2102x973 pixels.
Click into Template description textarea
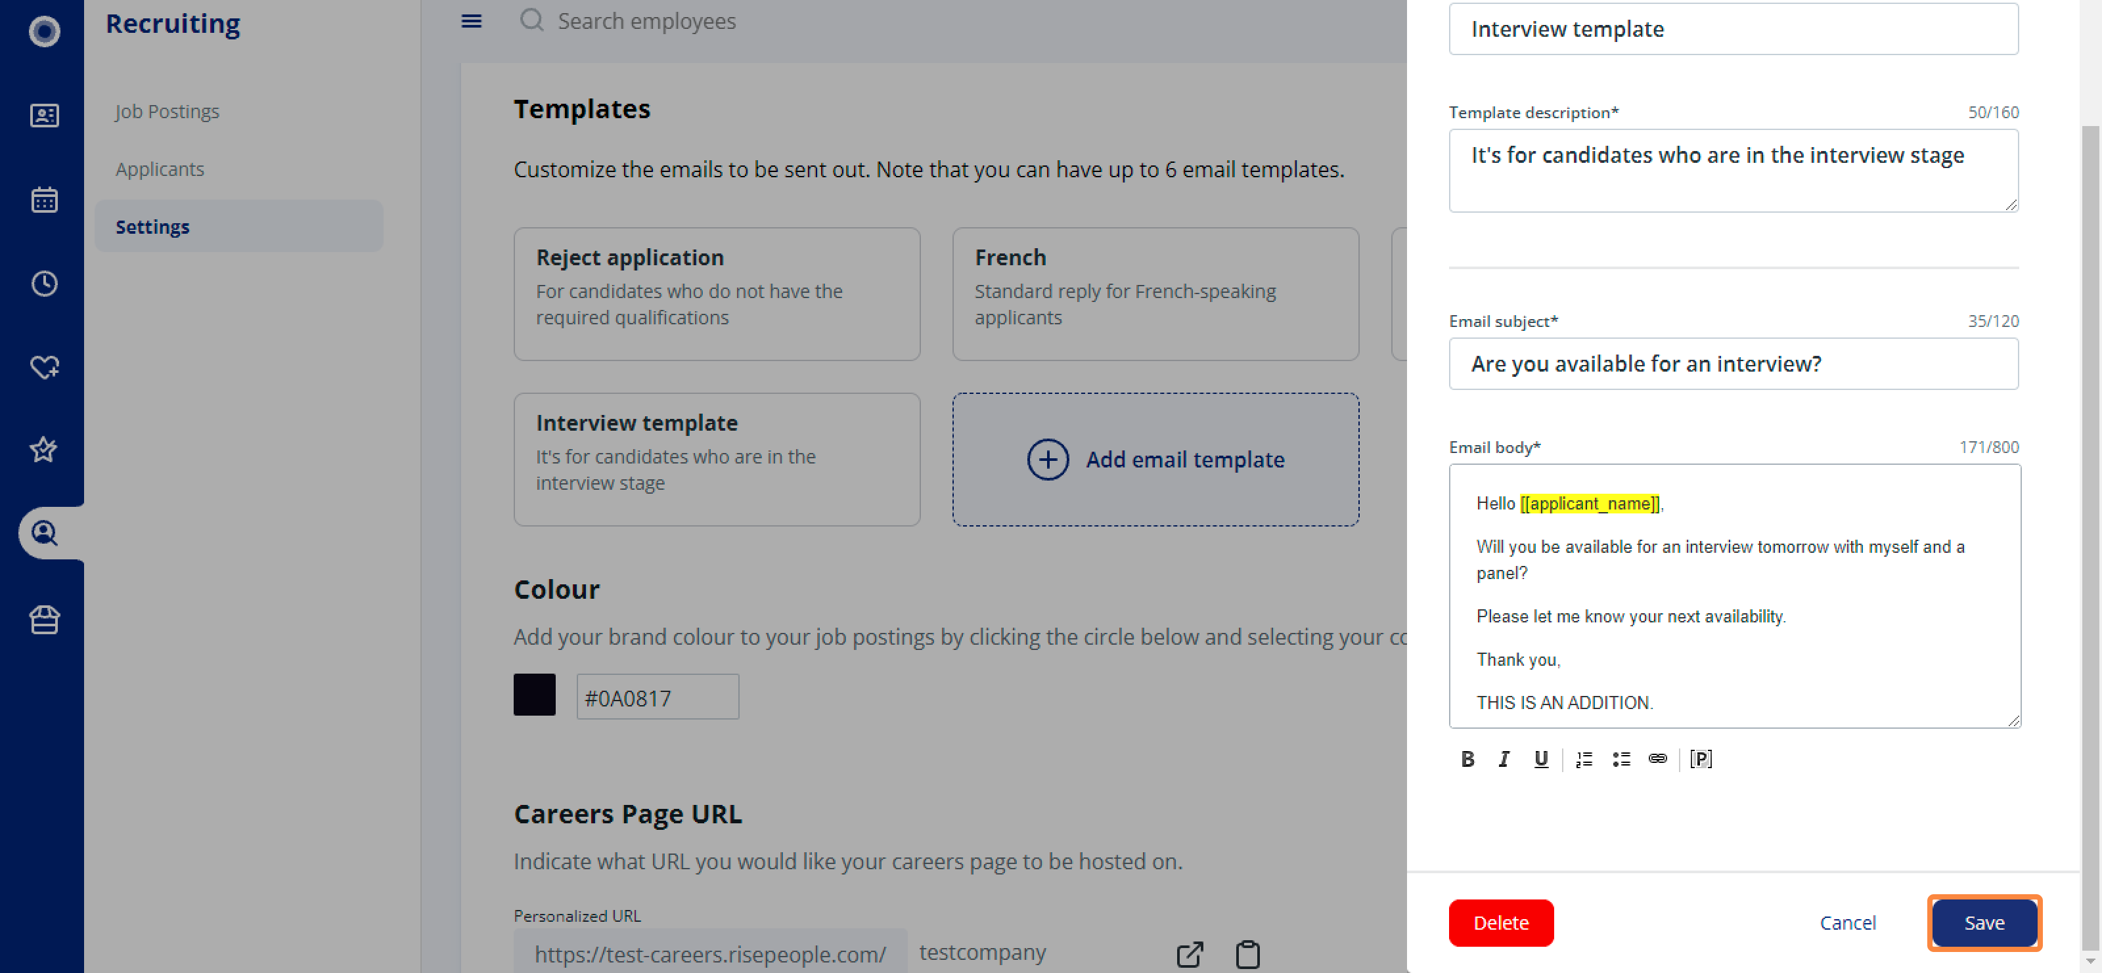pos(1733,171)
